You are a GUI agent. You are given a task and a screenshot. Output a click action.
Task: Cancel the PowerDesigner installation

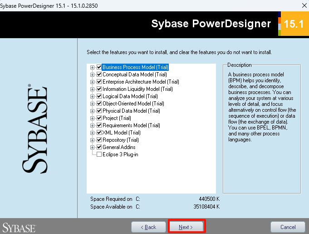click(288, 227)
